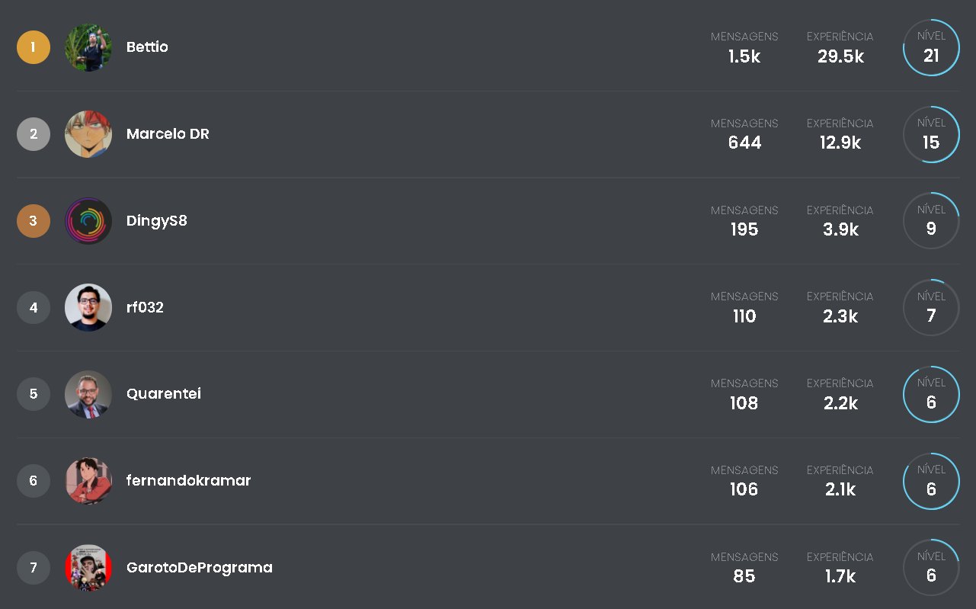Click Bettio's profile avatar
The height and width of the screenshot is (609, 976).
(x=88, y=47)
